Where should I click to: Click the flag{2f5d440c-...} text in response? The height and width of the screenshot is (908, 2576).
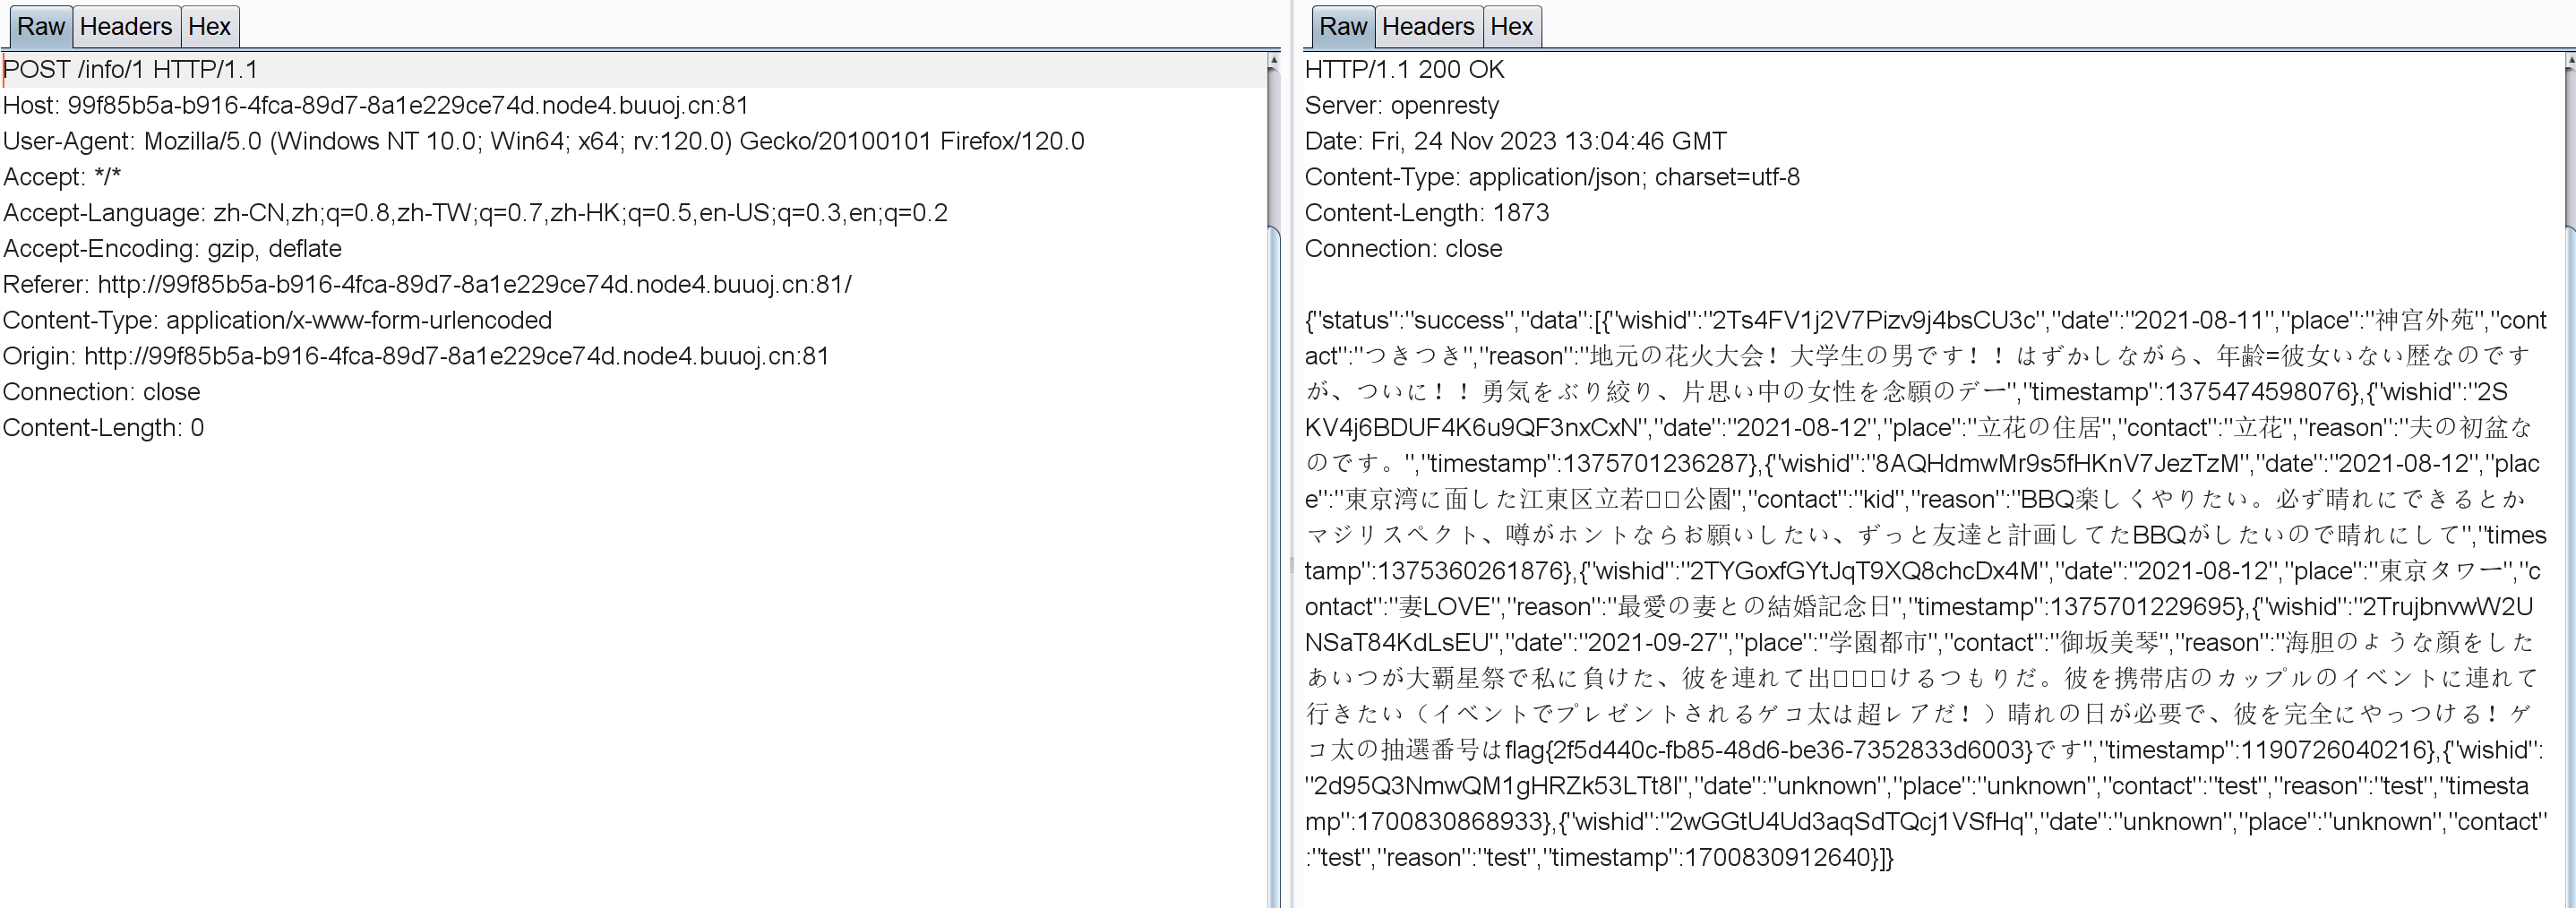[x=1769, y=750]
